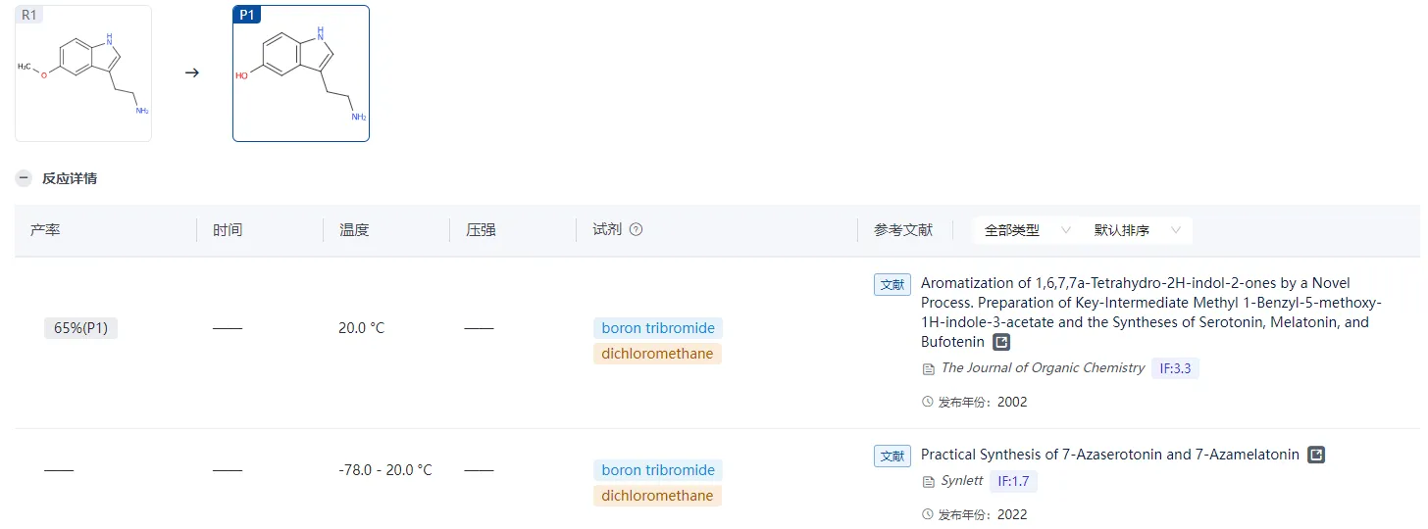Click clock icon beside 发布年份:2022

[x=928, y=514]
